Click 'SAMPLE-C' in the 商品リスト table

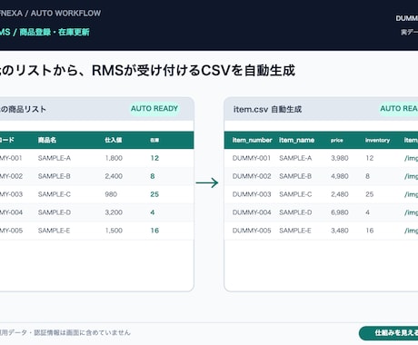coord(55,194)
